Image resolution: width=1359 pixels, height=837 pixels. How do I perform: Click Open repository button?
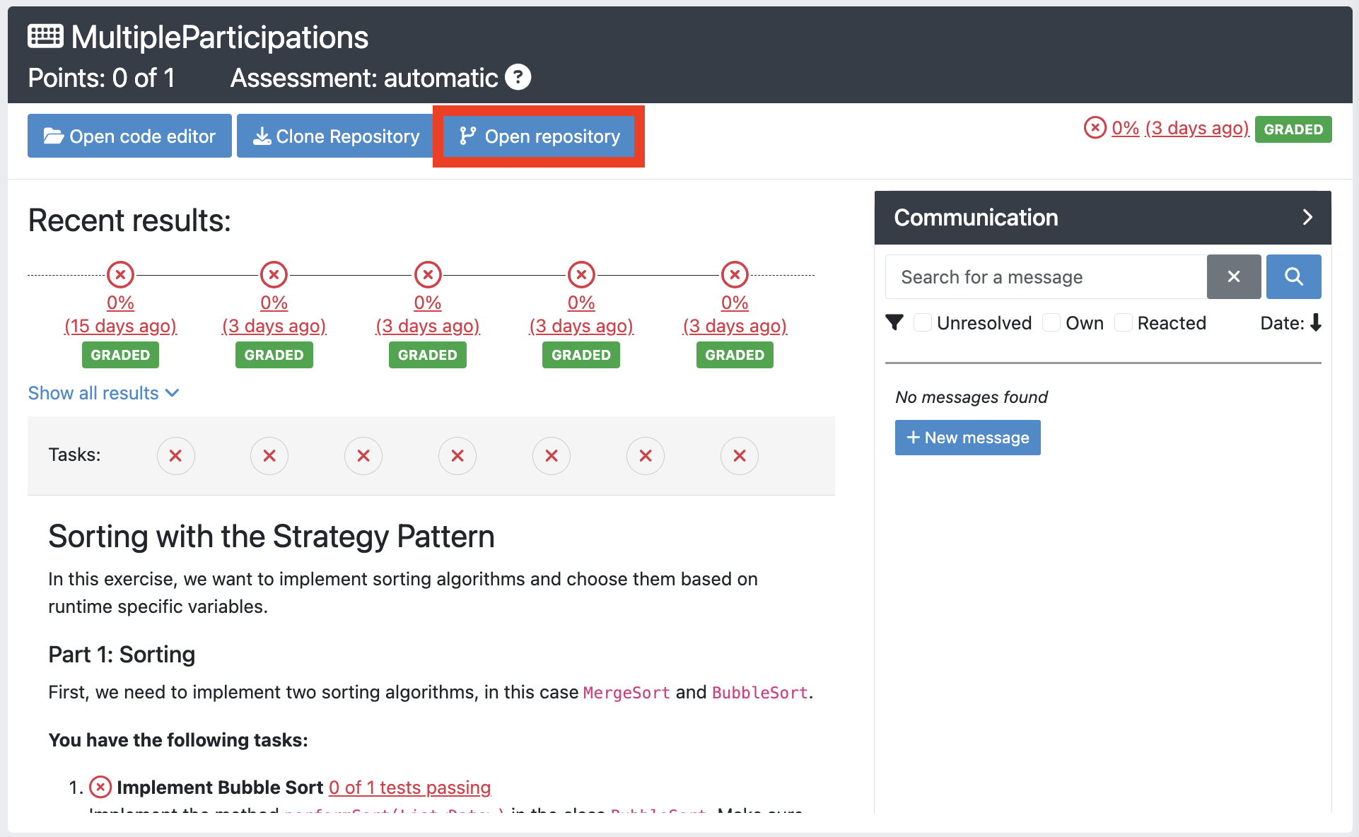(x=539, y=136)
